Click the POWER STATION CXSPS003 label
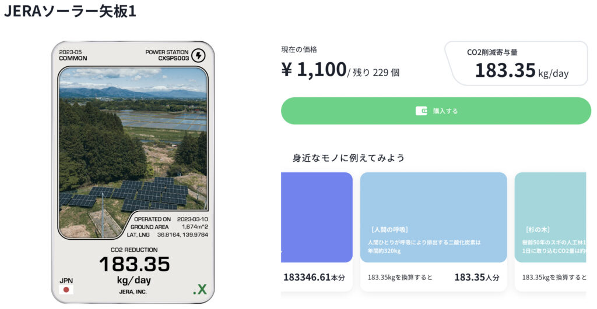The height and width of the screenshot is (309, 597). (167, 55)
